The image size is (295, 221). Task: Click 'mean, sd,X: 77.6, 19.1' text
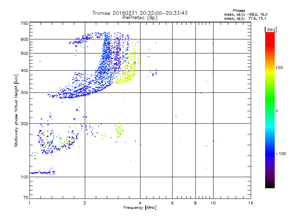pos(245,19)
